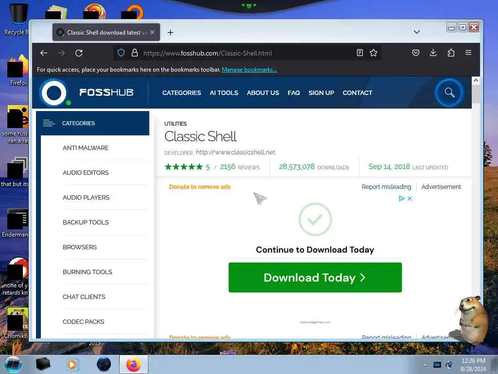Open the FAQ navigation item
498x374 pixels.
[294, 93]
